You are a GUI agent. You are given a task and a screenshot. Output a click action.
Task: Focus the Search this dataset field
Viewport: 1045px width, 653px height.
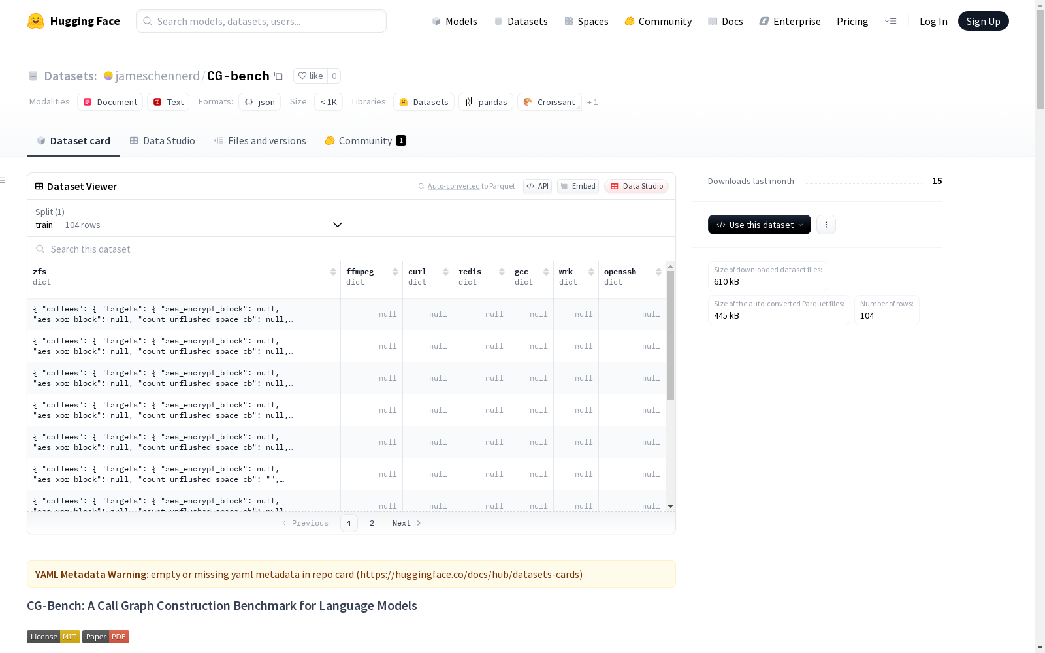point(351,249)
